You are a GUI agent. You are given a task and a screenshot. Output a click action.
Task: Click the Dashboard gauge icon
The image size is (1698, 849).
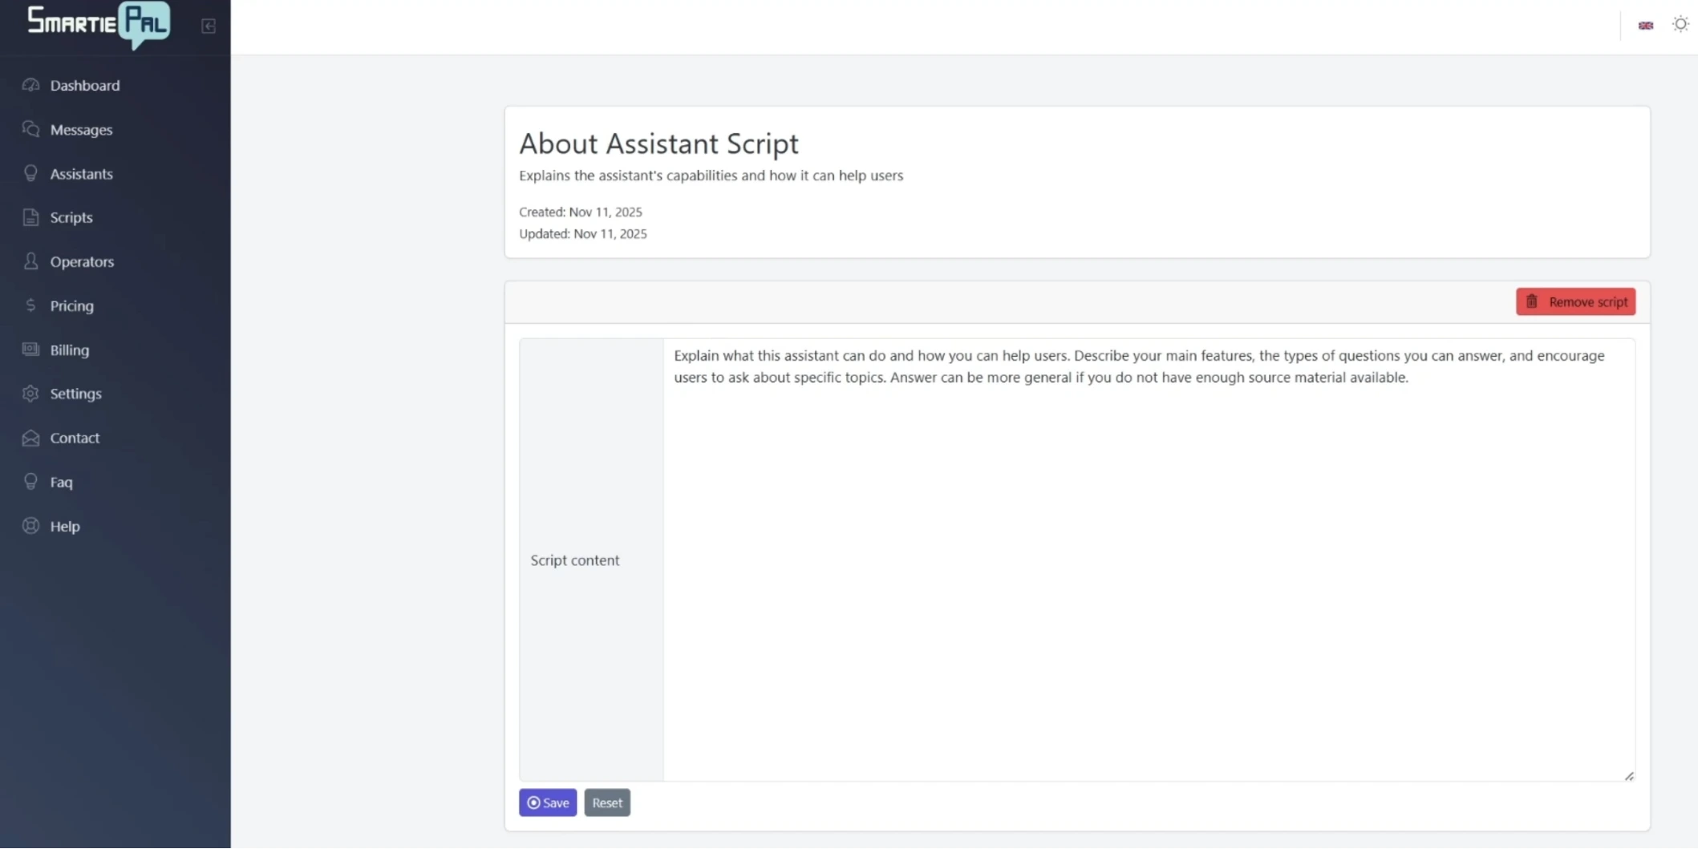(30, 85)
